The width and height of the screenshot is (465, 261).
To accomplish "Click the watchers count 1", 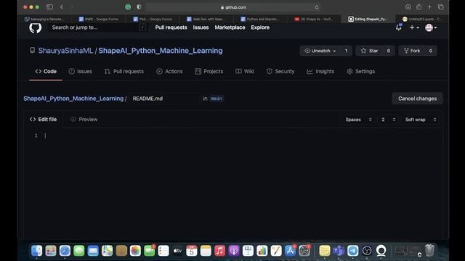I will coord(346,51).
